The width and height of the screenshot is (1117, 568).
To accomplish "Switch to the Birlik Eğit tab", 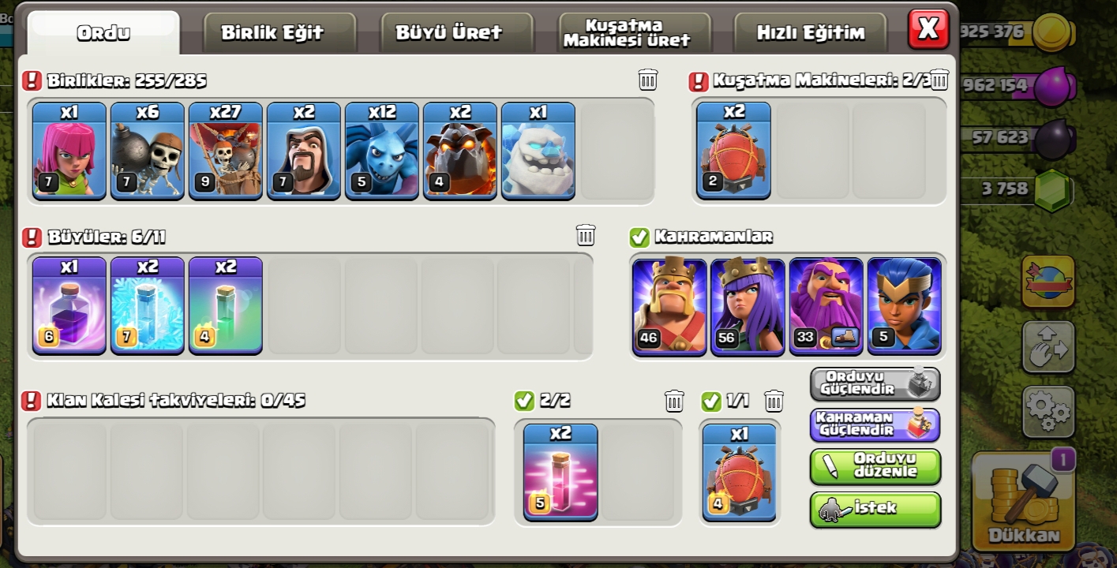I will click(272, 32).
